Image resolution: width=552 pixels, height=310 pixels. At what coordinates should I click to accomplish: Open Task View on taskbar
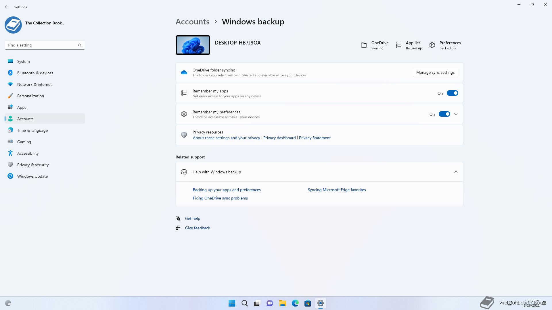[x=257, y=303]
